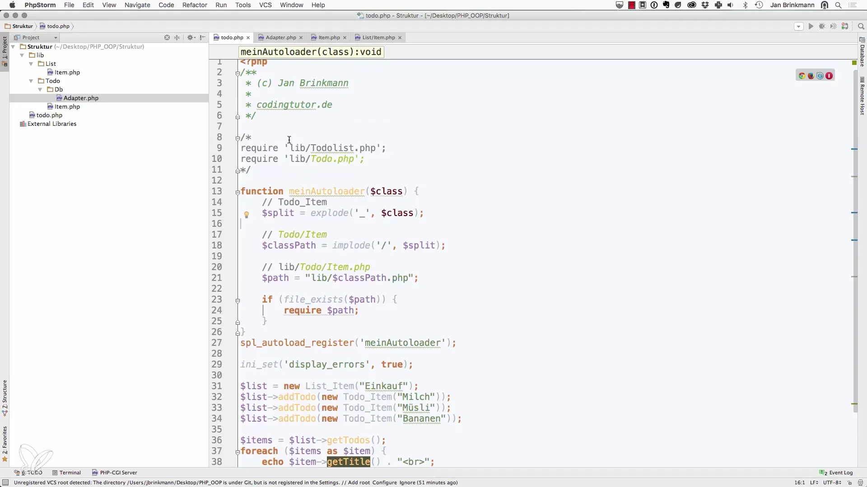This screenshot has height=487, width=867.
Task: Fold the function meinAutoloader at line 13
Action: click(x=238, y=192)
